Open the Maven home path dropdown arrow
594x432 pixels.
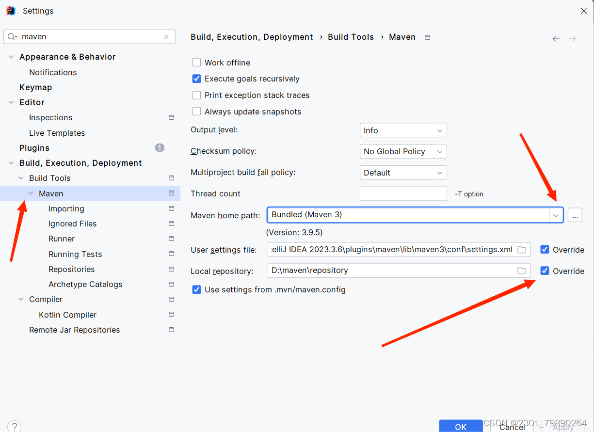click(x=556, y=215)
